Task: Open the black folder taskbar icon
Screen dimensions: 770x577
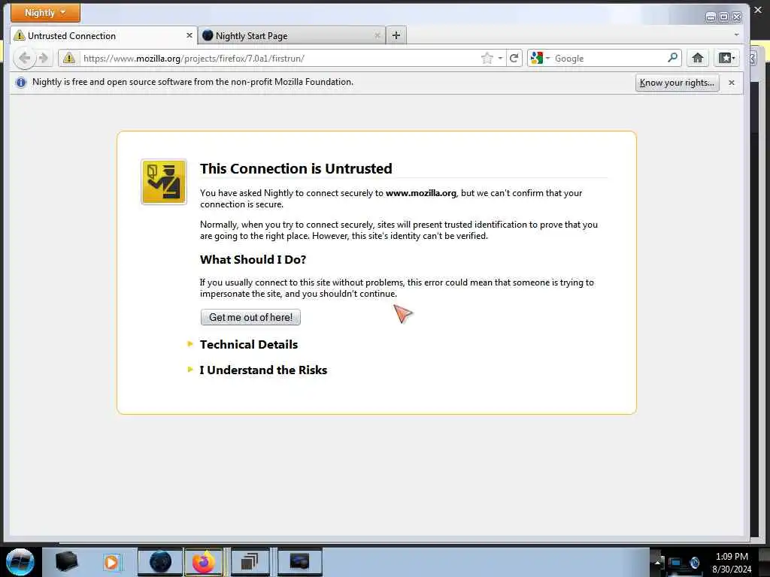Action: coord(66,562)
